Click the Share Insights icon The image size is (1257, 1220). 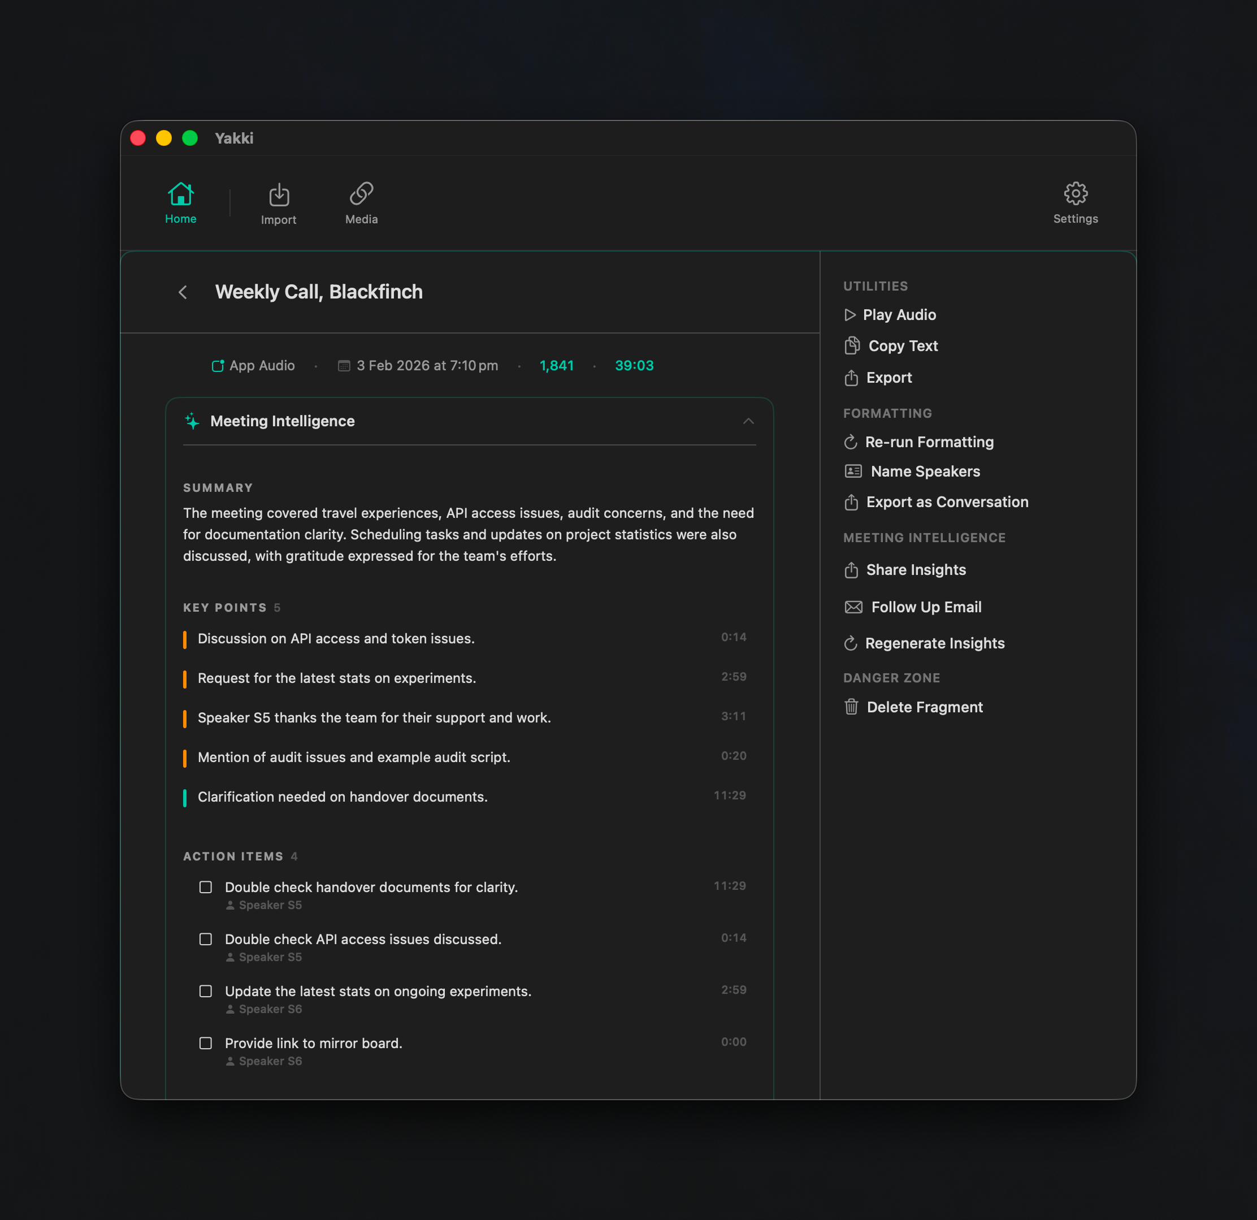[x=852, y=570]
